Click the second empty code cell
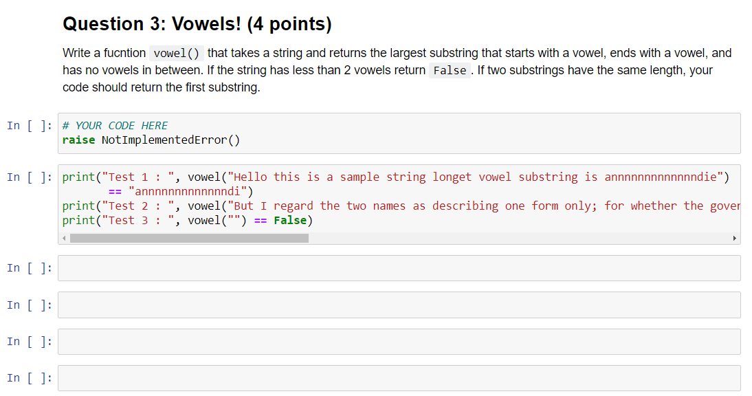The image size is (752, 396). pyautogui.click(x=399, y=305)
